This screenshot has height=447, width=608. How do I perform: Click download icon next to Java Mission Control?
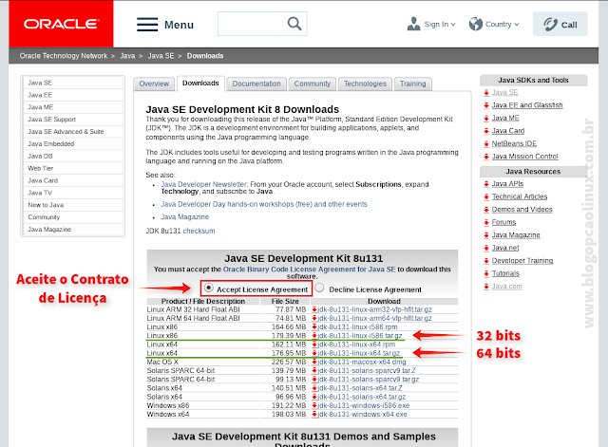(486, 157)
